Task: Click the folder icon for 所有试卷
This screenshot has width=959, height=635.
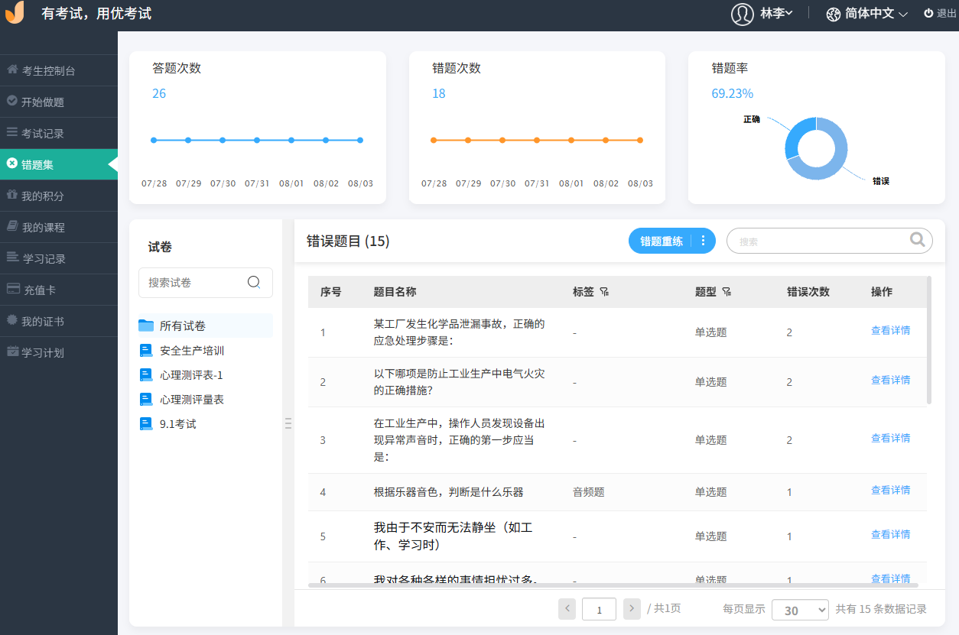Action: point(146,326)
